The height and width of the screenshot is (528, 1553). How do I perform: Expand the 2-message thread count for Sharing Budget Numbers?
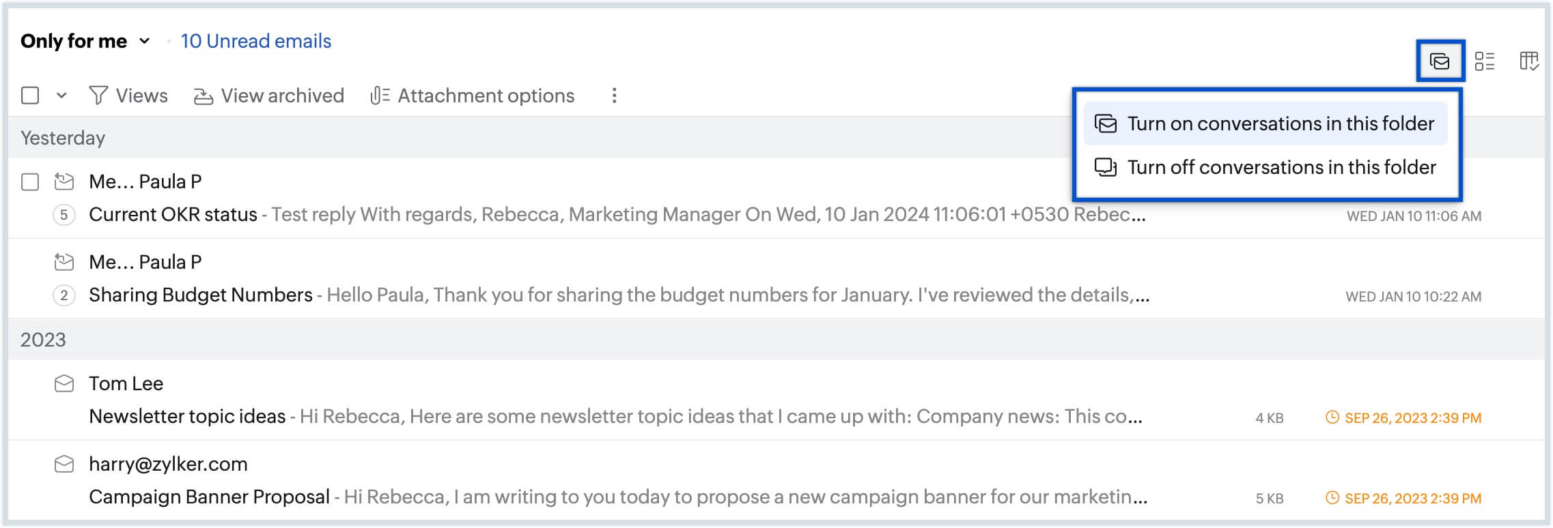pyautogui.click(x=64, y=295)
